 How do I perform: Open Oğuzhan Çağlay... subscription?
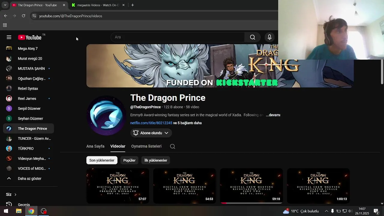pyautogui.click(x=28, y=79)
